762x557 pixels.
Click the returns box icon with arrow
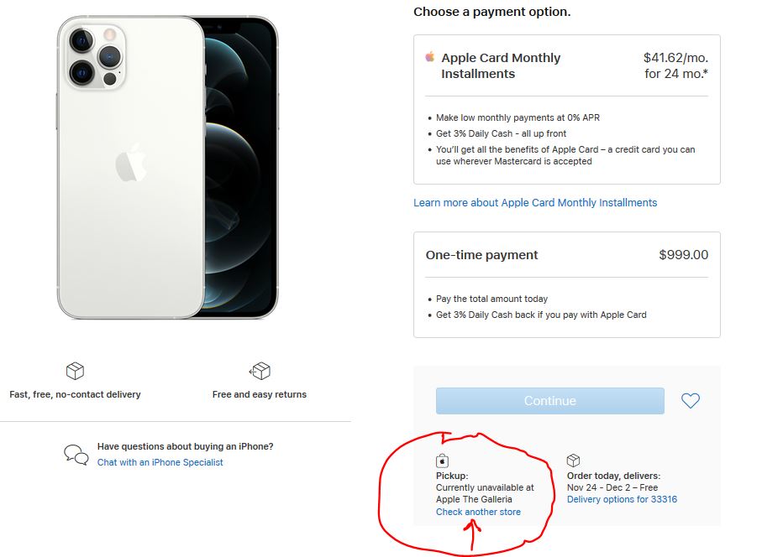coord(260,371)
